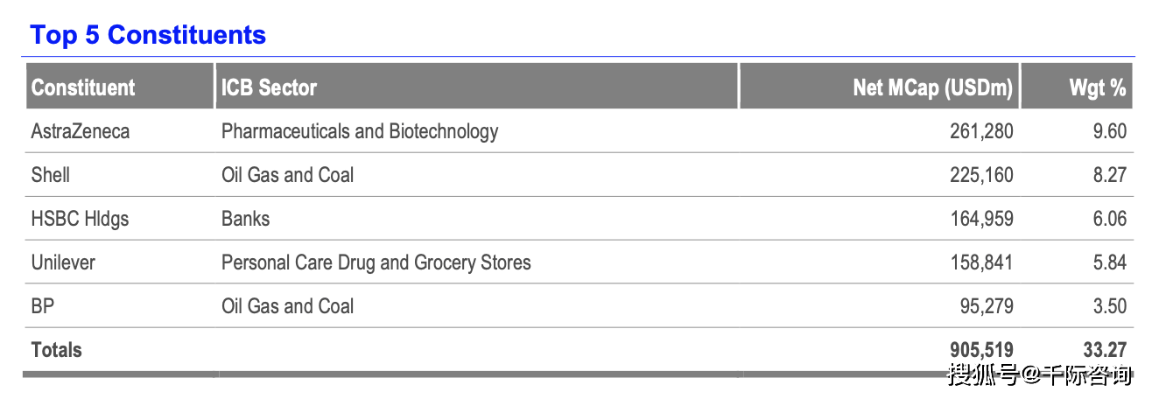This screenshot has width=1159, height=399.
Task: Select the BP constituent cell
Action: click(x=43, y=306)
